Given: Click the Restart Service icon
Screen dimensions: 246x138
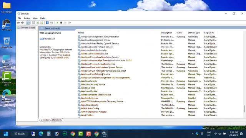Looking at the screenshot, I should pyautogui.click(x=70, y=23).
